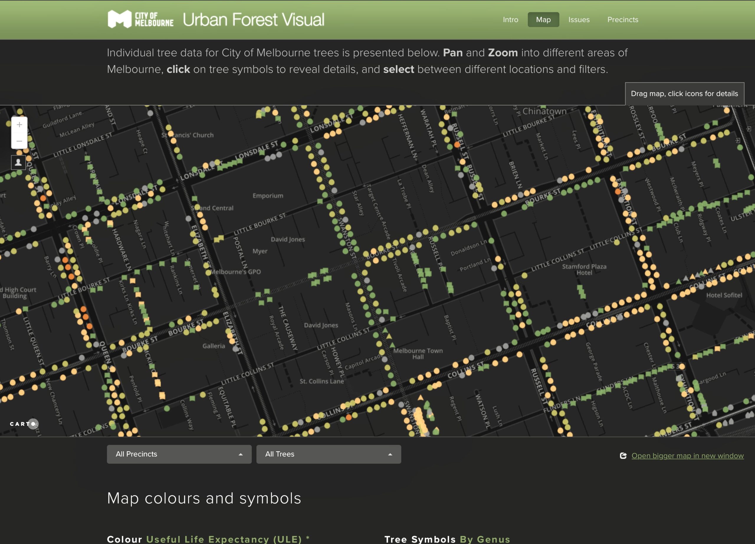Click an orange tree dot near Russell Street

tap(457, 145)
